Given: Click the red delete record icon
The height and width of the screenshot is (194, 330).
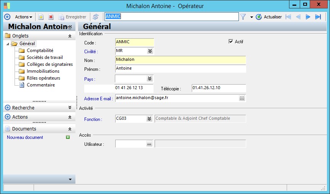Looking at the screenshot, I should (51, 17).
